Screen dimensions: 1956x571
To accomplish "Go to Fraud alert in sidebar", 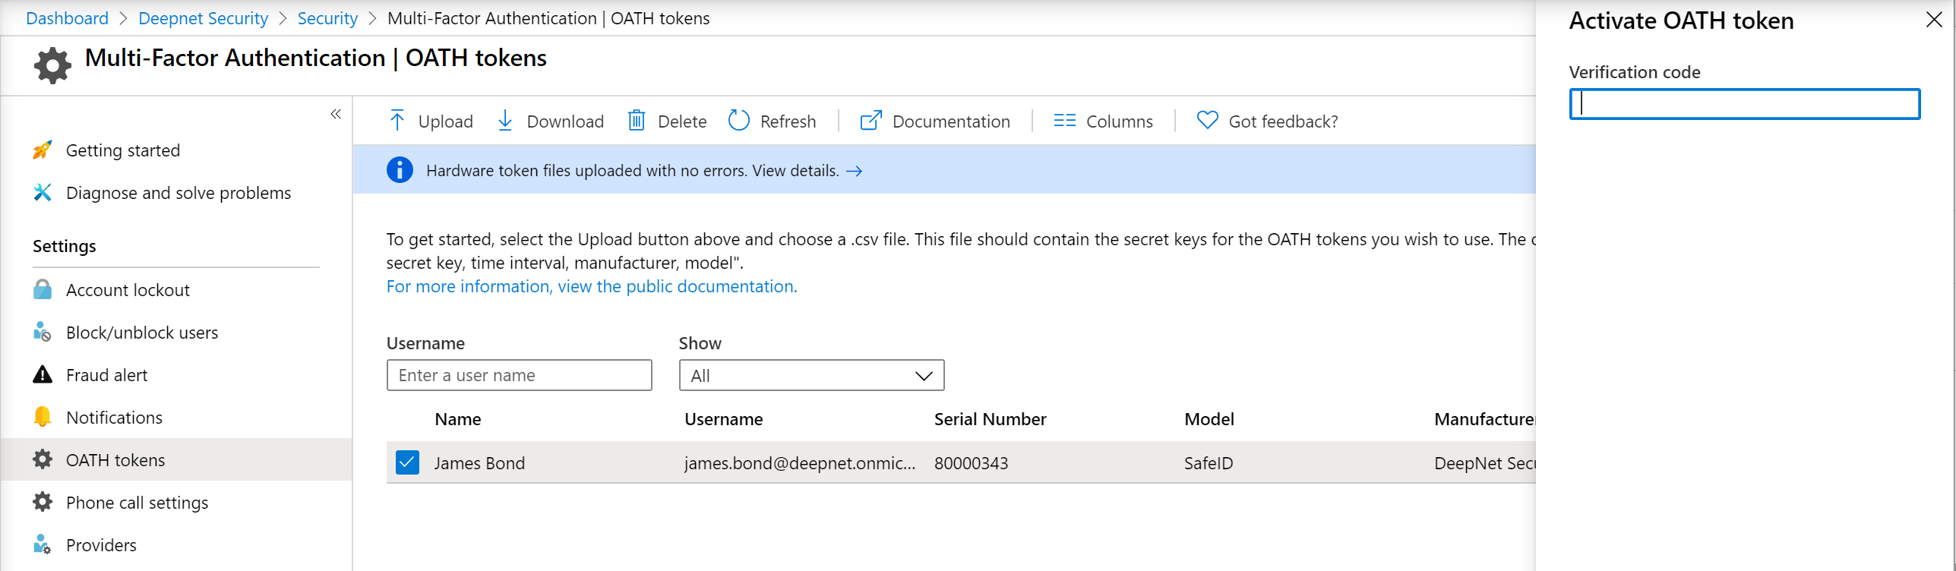I will point(106,375).
